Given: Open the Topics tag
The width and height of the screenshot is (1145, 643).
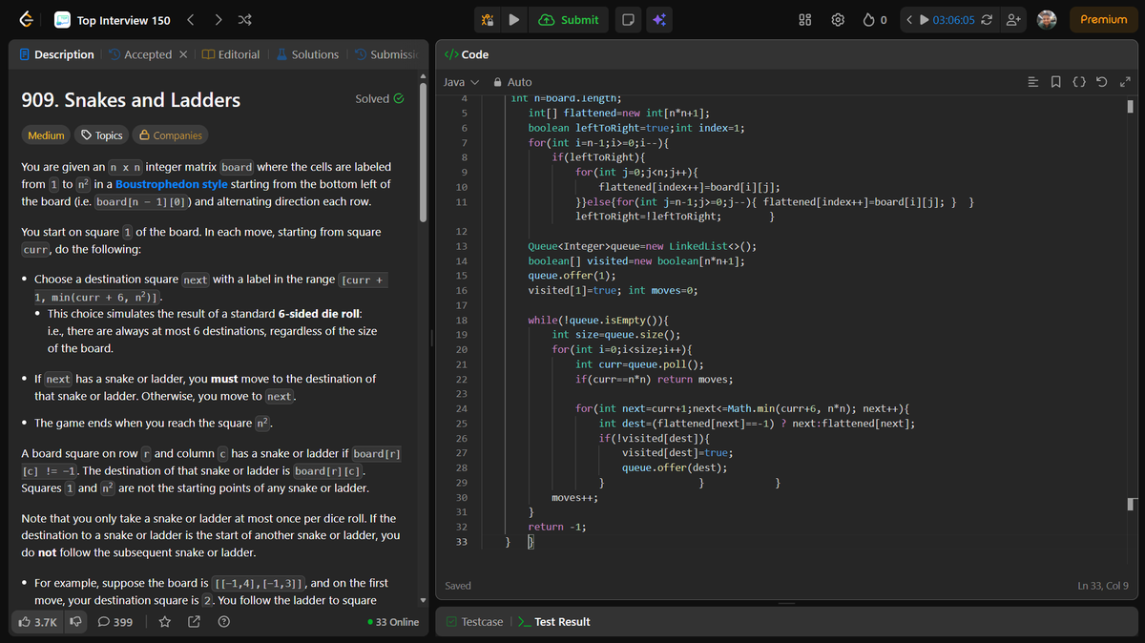Looking at the screenshot, I should tap(102, 135).
